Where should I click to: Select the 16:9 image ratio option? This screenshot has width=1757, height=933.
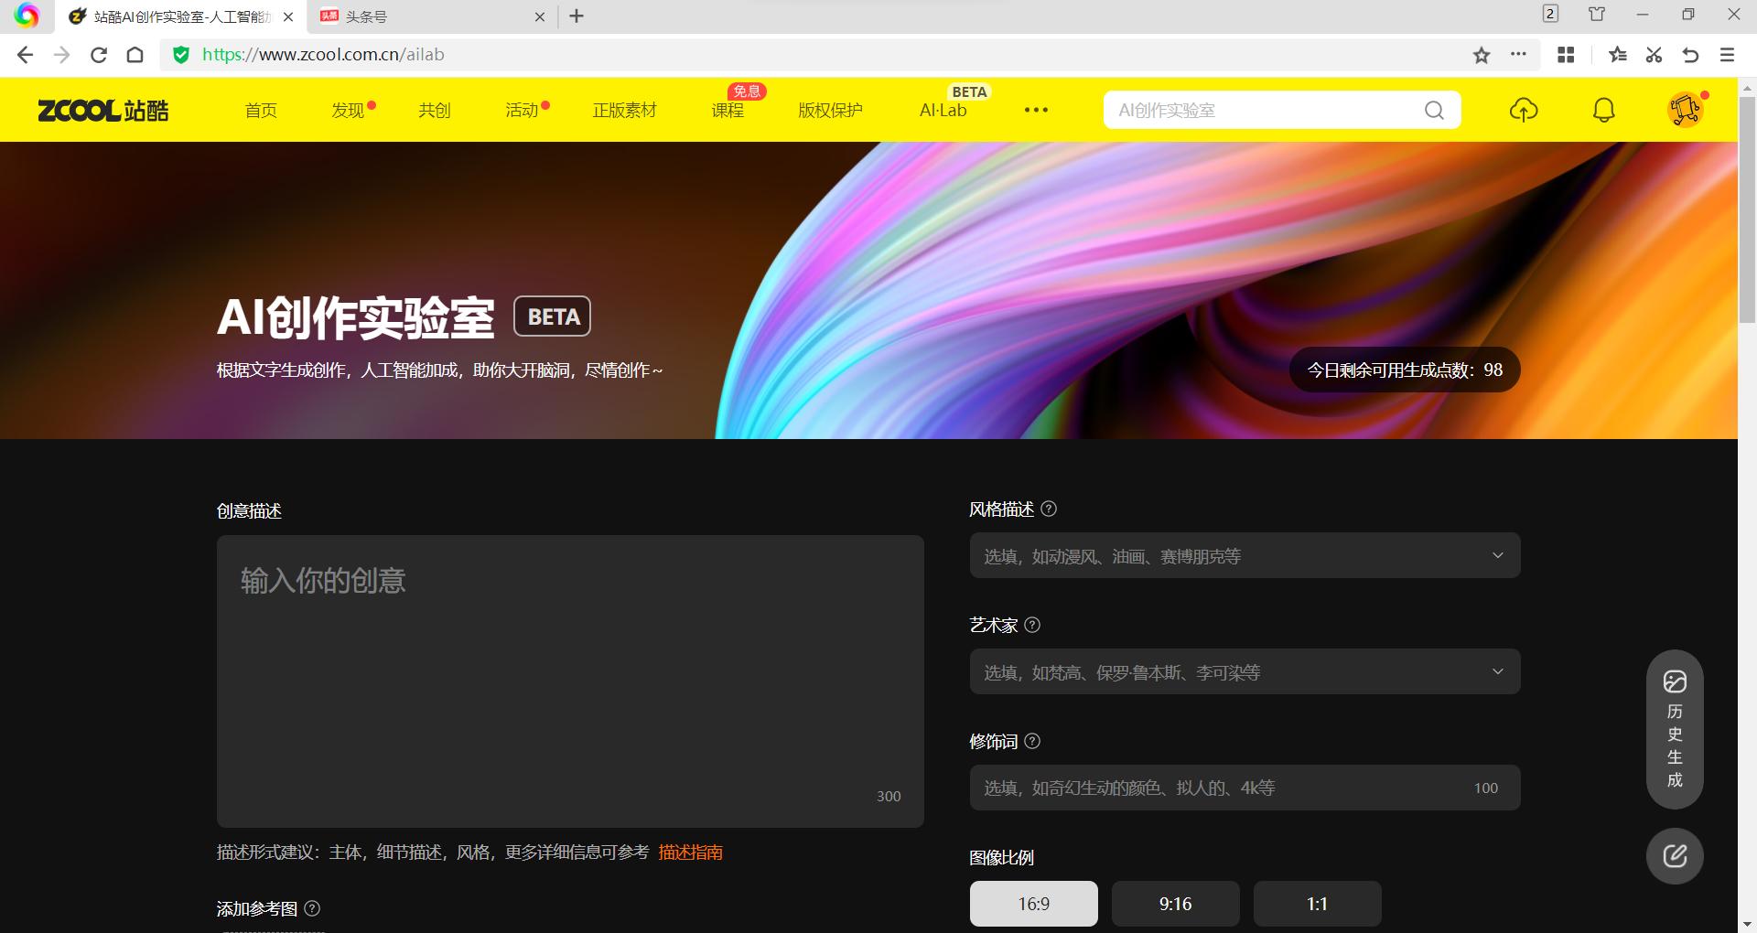pos(1033,904)
